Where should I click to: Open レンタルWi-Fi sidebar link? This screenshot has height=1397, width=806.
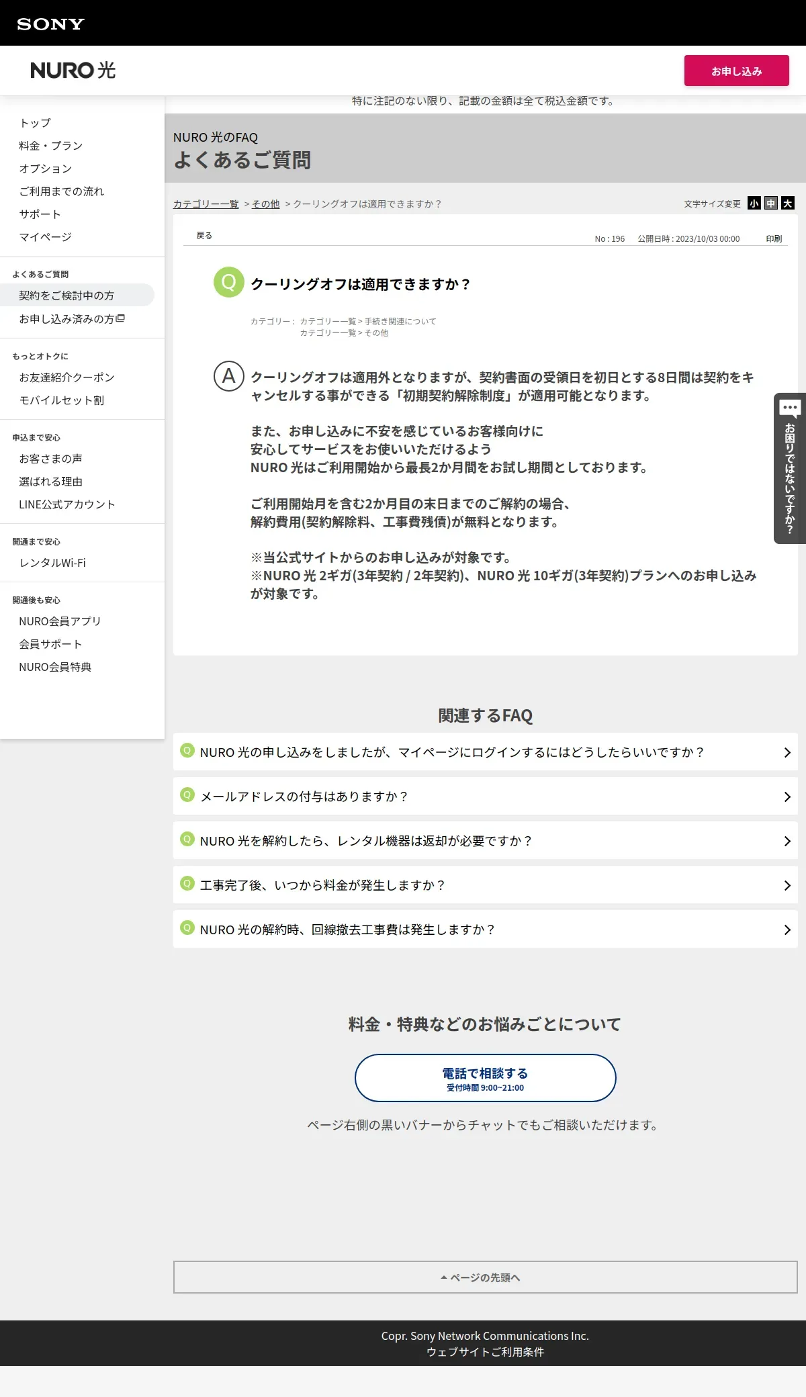tap(52, 563)
